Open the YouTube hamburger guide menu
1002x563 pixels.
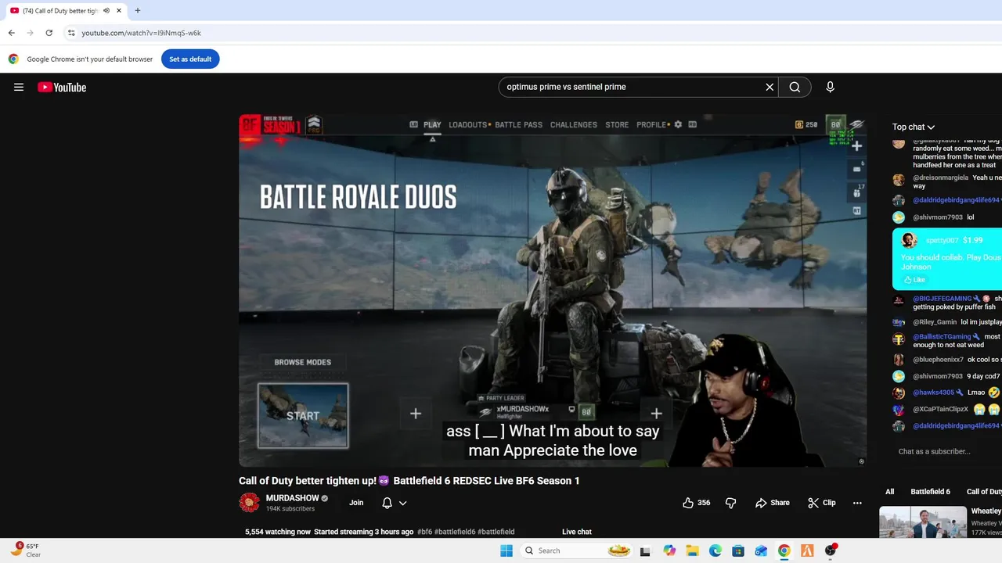[x=19, y=87]
